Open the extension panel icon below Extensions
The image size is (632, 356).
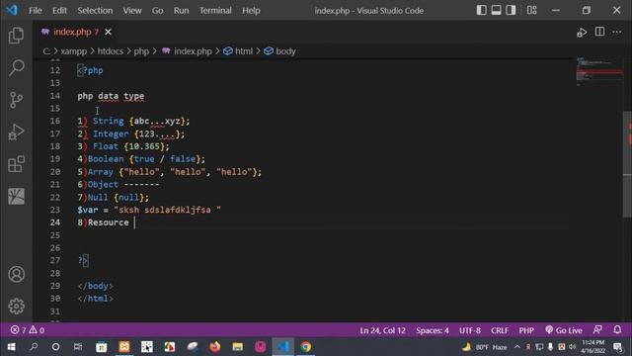coord(16,197)
